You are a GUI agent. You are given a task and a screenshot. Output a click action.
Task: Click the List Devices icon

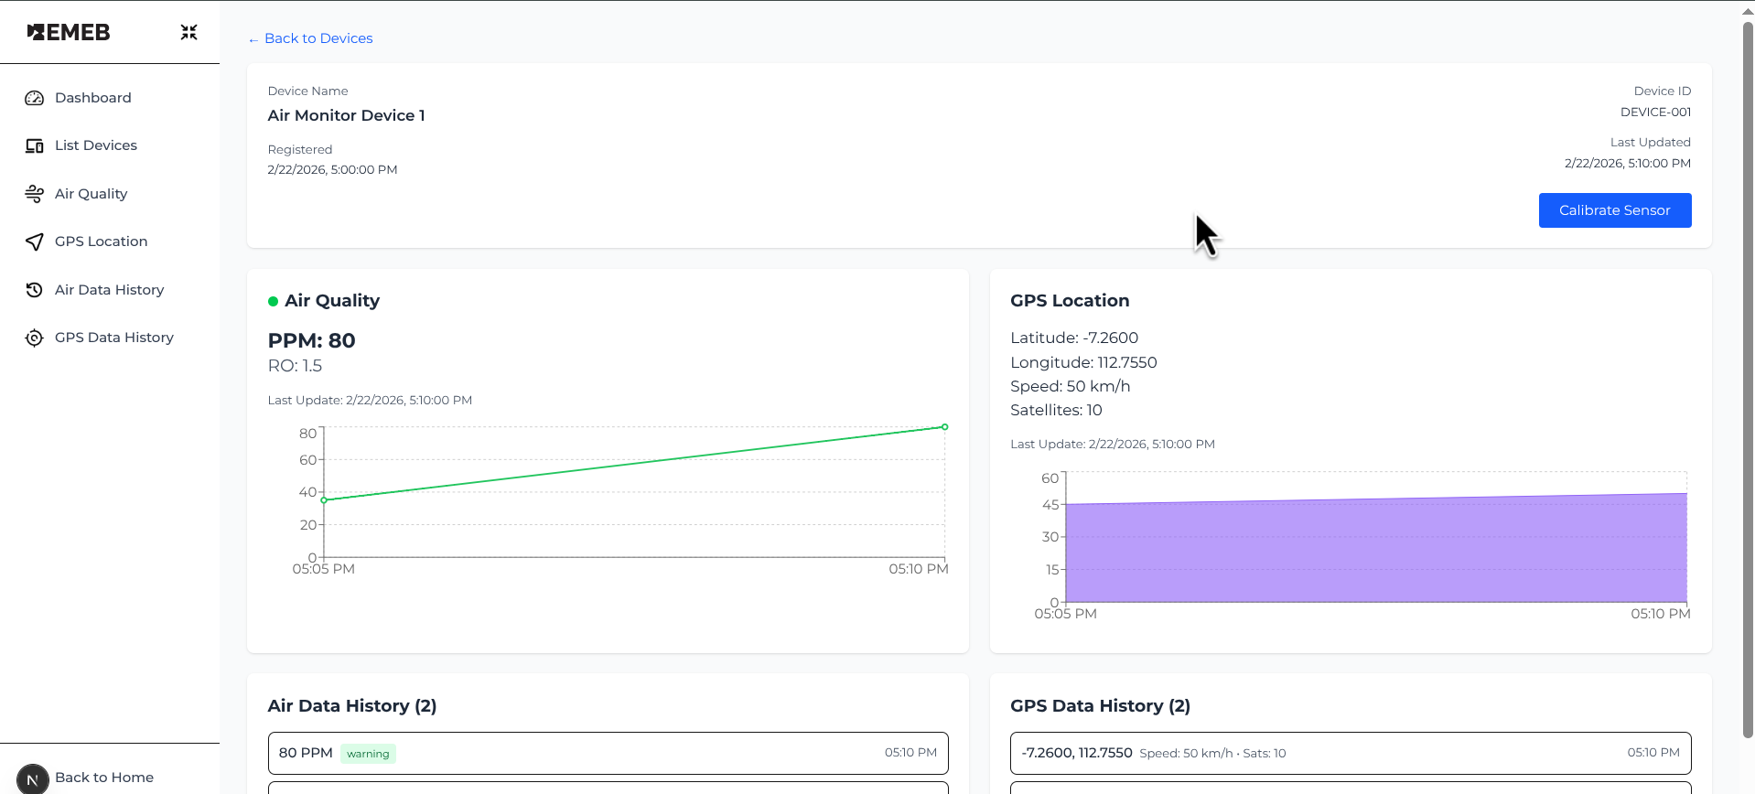pos(35,145)
